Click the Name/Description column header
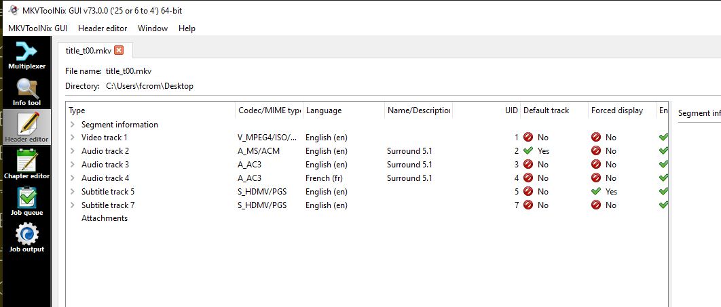 pos(418,110)
